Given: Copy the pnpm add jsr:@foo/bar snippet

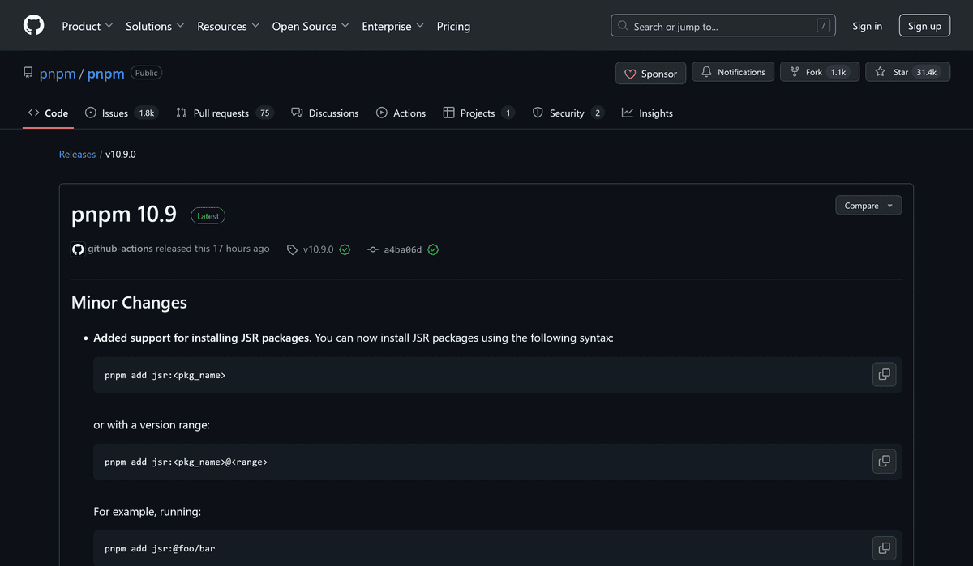Looking at the screenshot, I should point(885,547).
